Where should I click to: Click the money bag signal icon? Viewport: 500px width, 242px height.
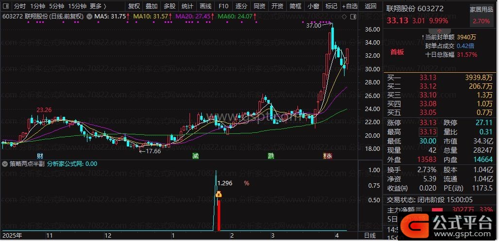coord(219,195)
